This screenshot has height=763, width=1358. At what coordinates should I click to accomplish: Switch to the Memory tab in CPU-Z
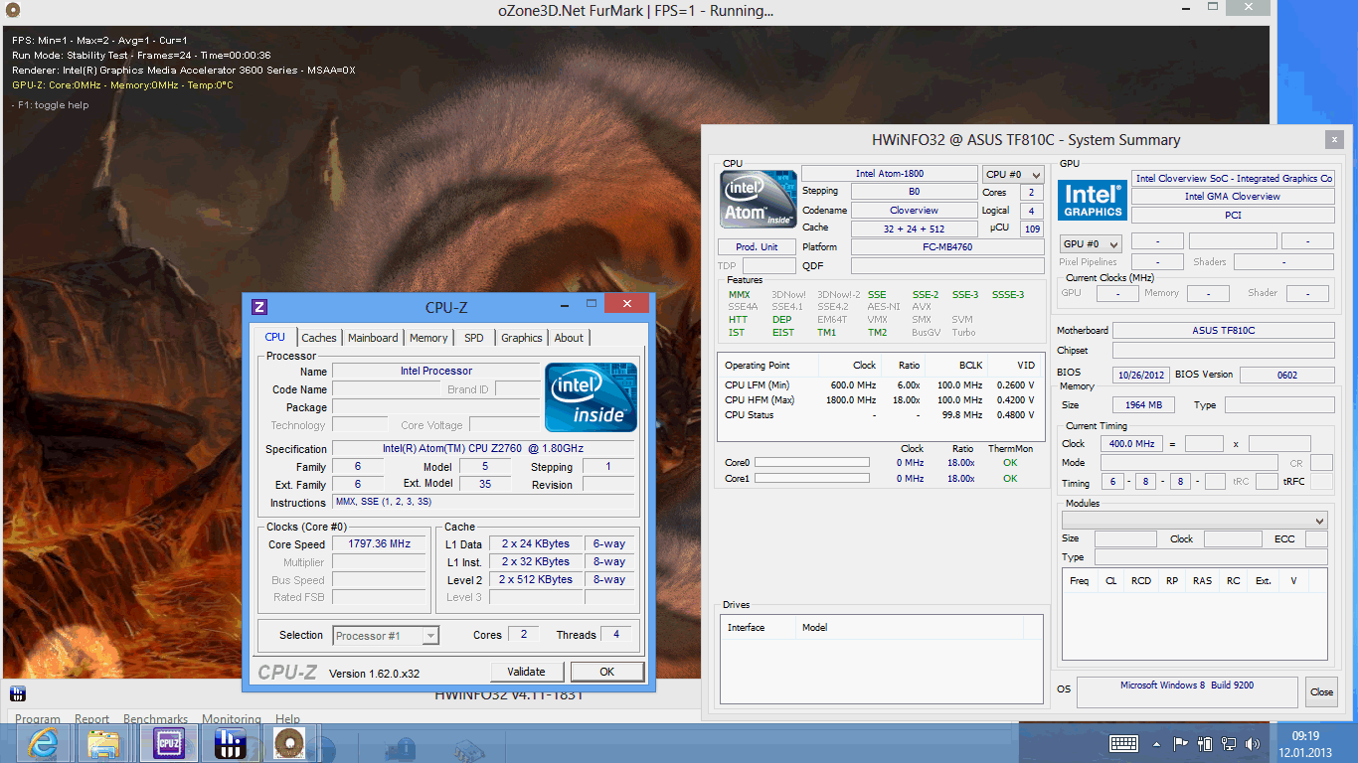[428, 338]
